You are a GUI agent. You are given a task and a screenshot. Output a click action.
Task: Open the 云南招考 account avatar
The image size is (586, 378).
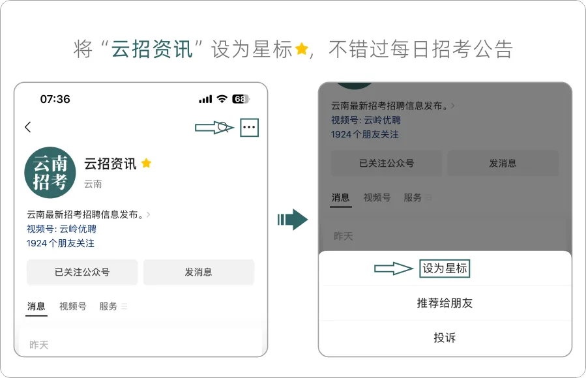click(x=50, y=172)
